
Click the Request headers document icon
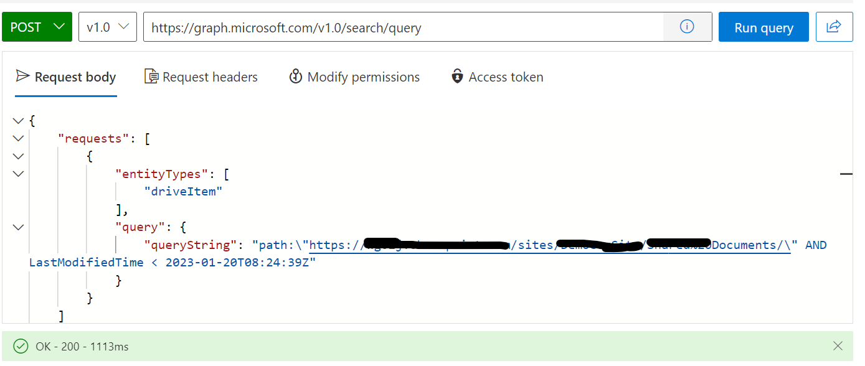pyautogui.click(x=150, y=76)
